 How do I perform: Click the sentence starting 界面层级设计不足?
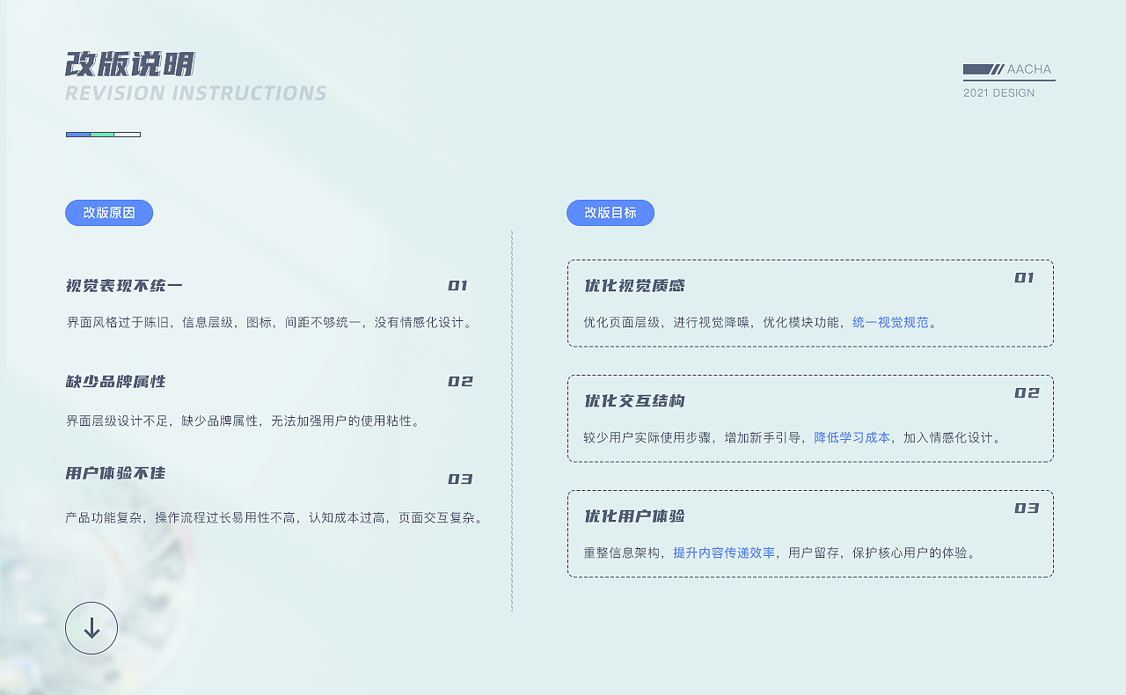coord(245,421)
